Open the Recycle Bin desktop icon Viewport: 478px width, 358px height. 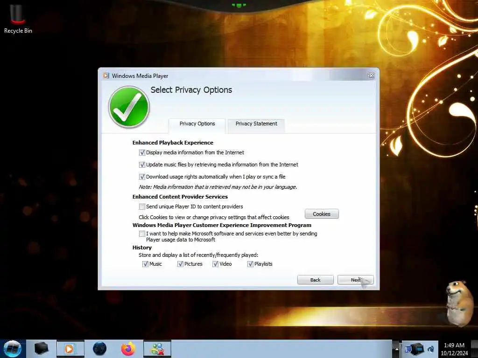18,18
